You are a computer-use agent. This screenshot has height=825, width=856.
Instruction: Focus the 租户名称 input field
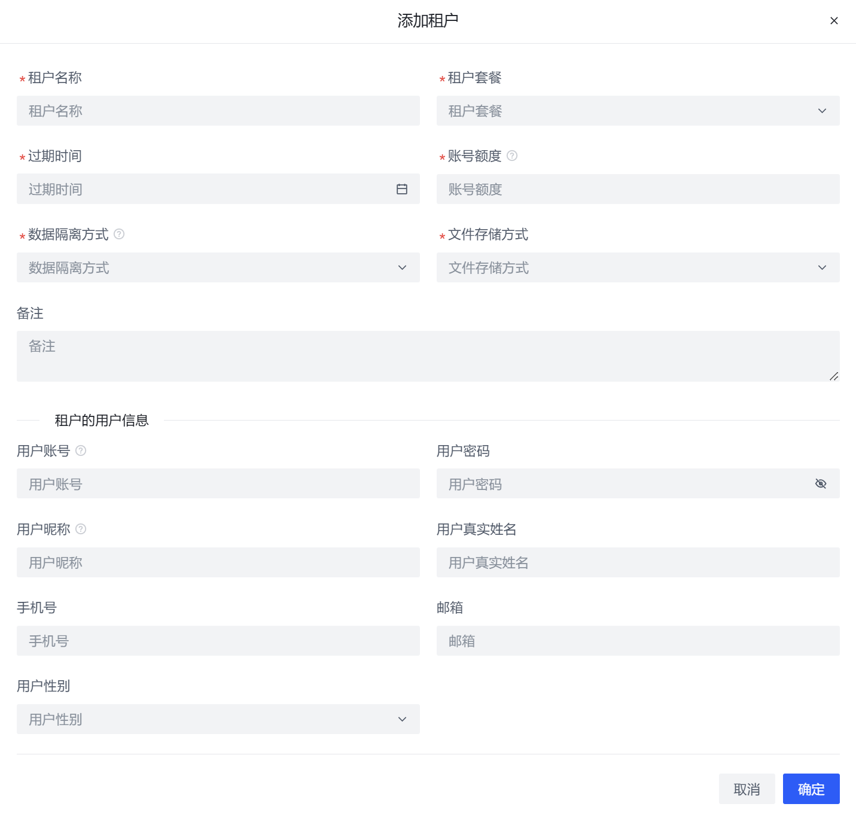(x=218, y=111)
